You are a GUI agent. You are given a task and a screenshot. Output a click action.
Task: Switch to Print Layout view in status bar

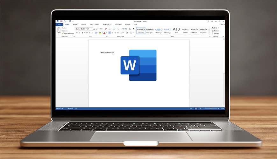196,109
